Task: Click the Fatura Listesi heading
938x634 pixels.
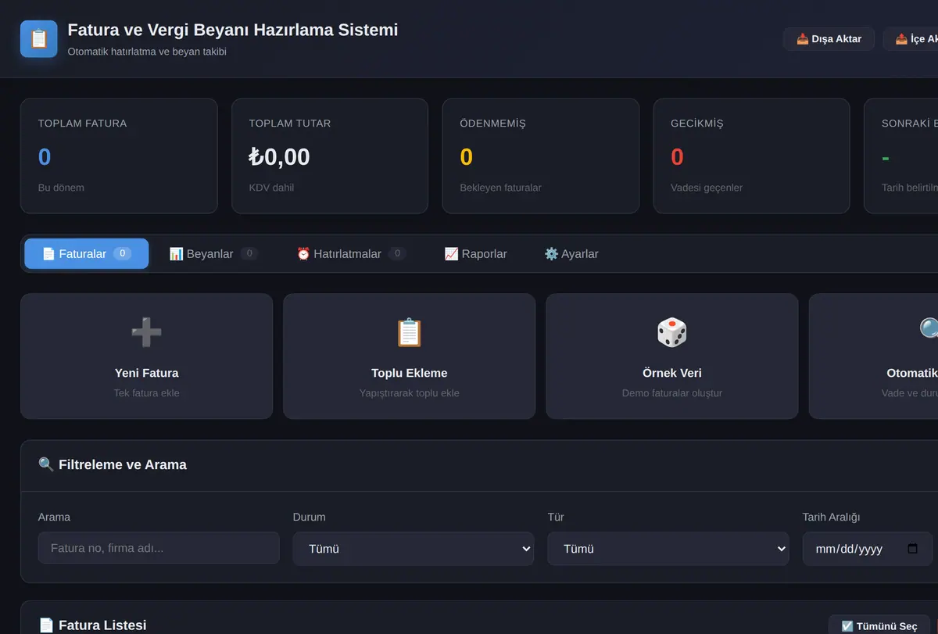Action: coord(102,625)
